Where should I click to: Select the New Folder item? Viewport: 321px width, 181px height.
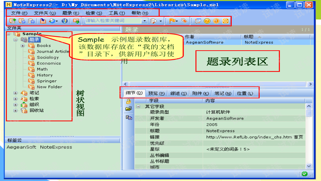coord(49,87)
